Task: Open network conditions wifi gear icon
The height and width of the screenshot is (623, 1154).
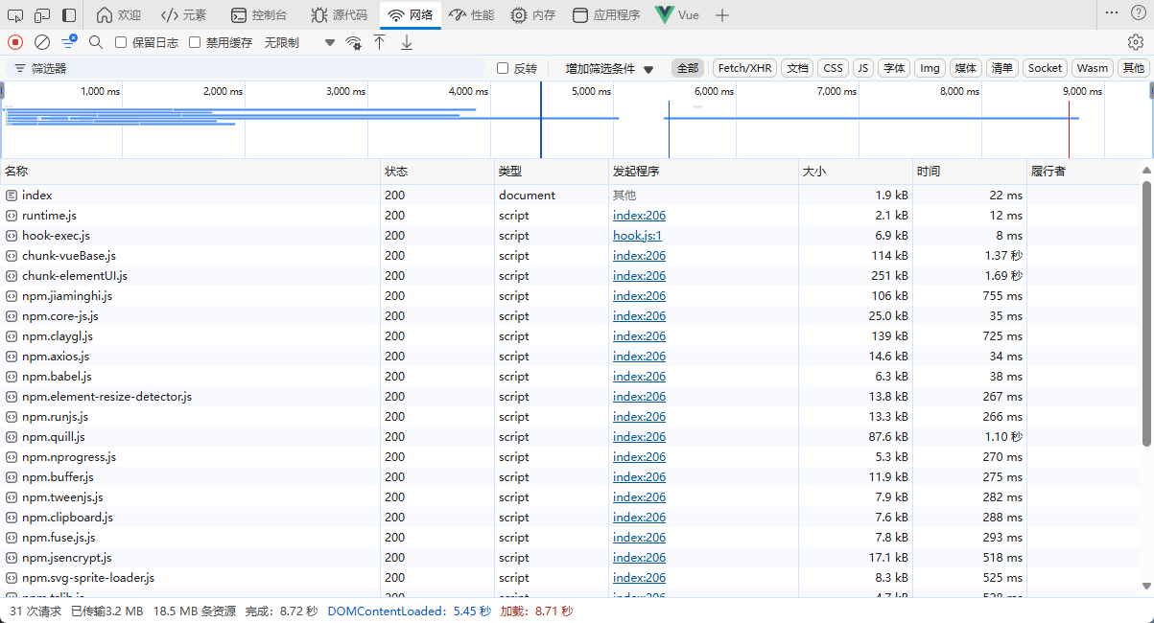Action: click(353, 42)
